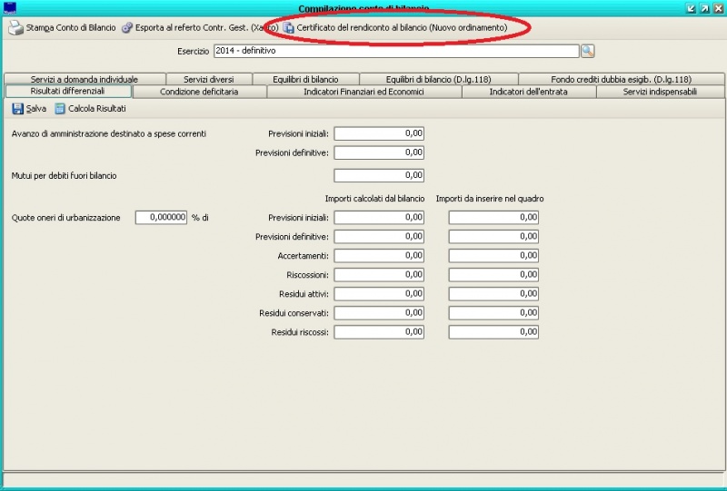Screen dimensions: 727x491
Task: Select the Indicatori dell'entrata tab
Action: pyautogui.click(x=529, y=92)
